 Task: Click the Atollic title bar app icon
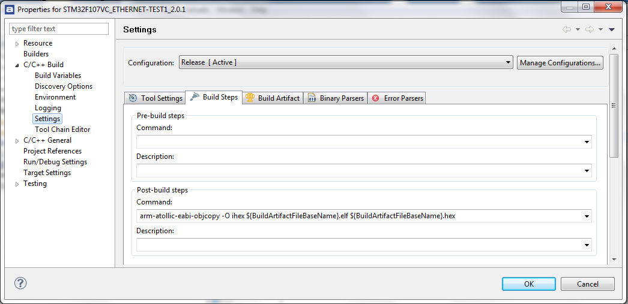click(10, 9)
